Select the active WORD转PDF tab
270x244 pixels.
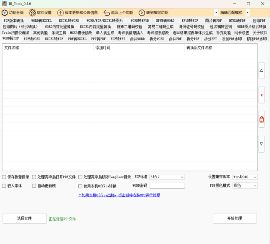click(x=11, y=38)
